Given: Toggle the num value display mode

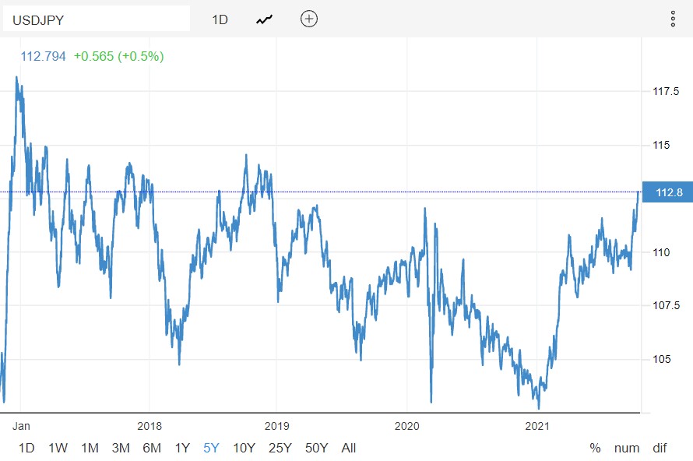Looking at the screenshot, I should click(627, 448).
